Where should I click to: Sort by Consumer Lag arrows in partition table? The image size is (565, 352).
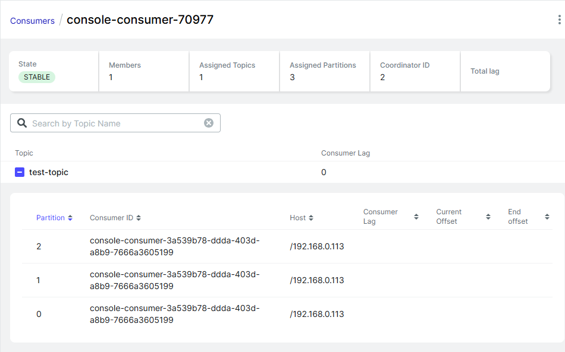(x=416, y=217)
